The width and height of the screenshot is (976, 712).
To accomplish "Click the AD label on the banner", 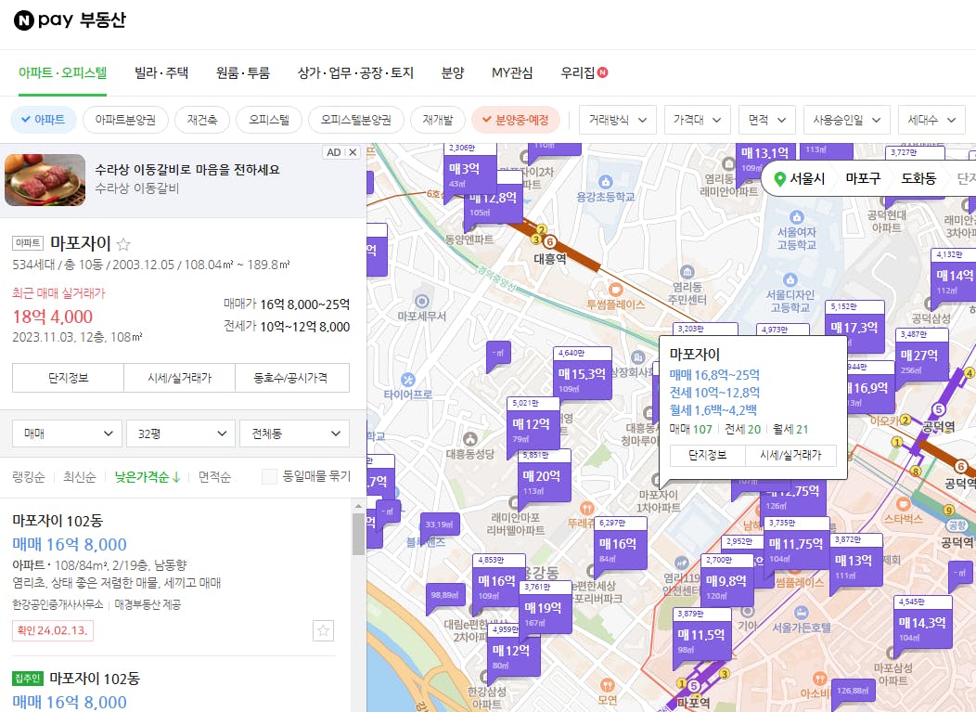I will tap(334, 152).
